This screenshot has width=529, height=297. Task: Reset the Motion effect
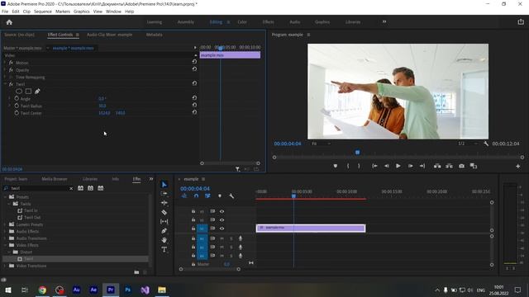click(194, 62)
